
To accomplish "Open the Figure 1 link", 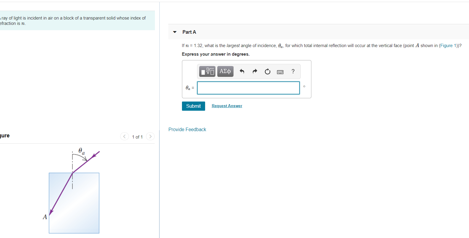I will [448, 46].
